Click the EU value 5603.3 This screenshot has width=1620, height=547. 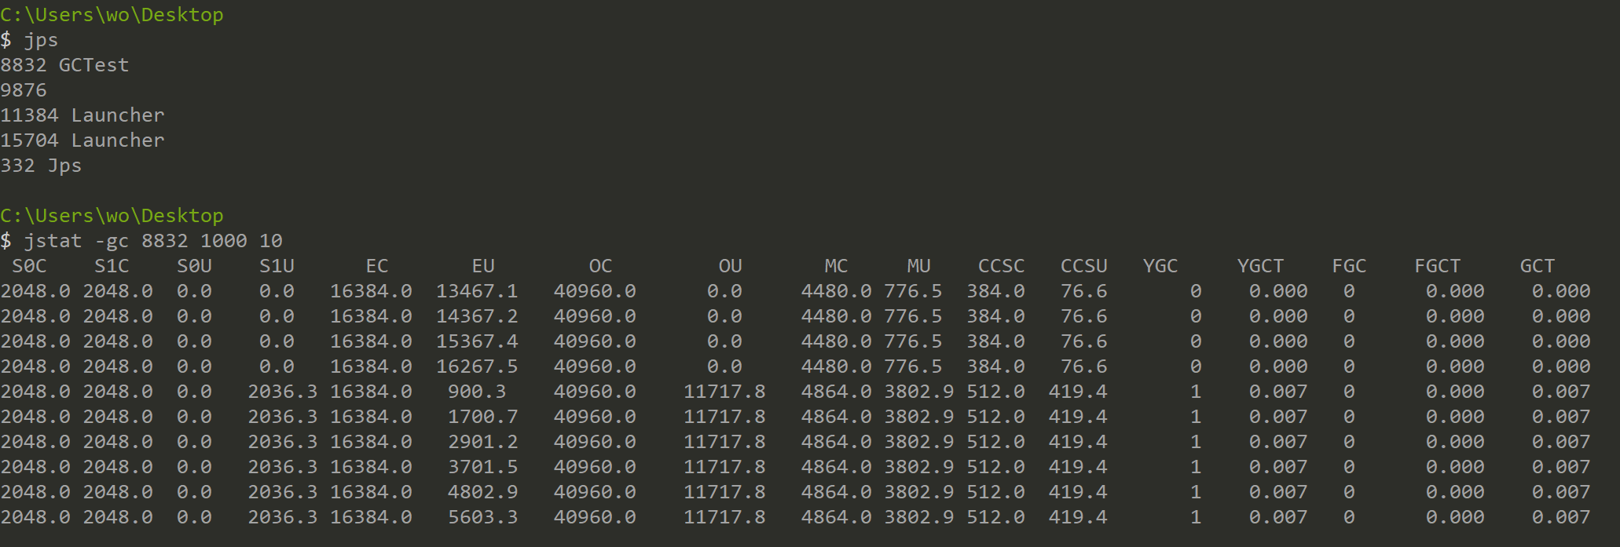tap(482, 517)
